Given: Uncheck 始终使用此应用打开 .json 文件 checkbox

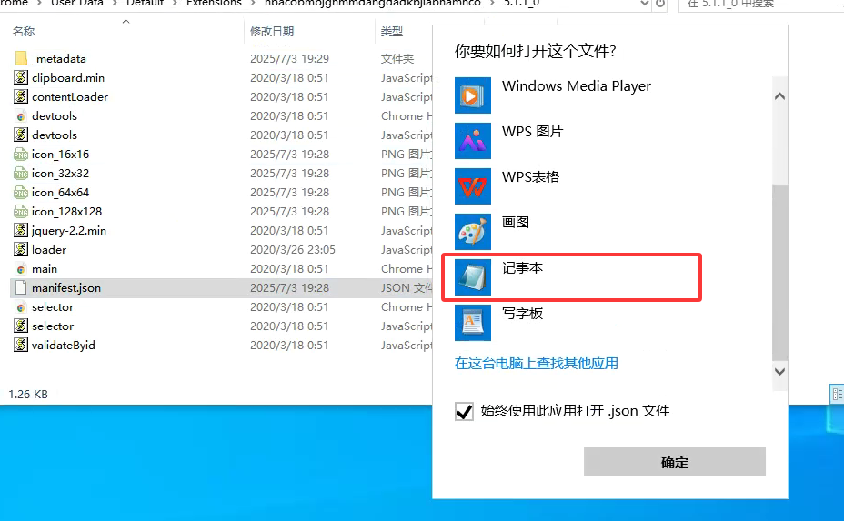Looking at the screenshot, I should [464, 411].
